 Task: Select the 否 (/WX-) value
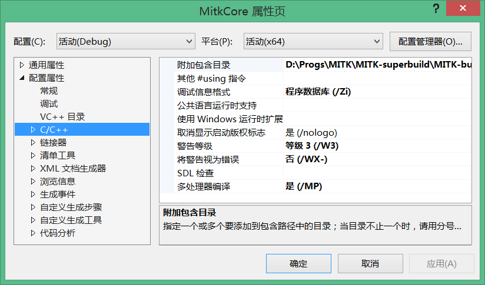tap(306, 159)
